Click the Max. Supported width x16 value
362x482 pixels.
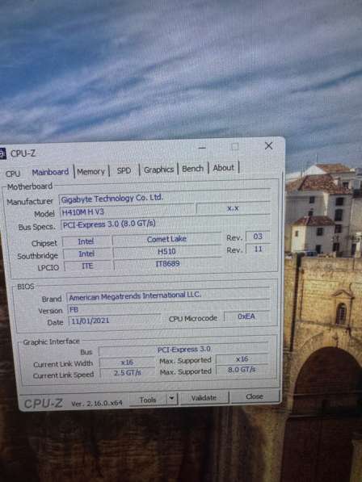(242, 358)
